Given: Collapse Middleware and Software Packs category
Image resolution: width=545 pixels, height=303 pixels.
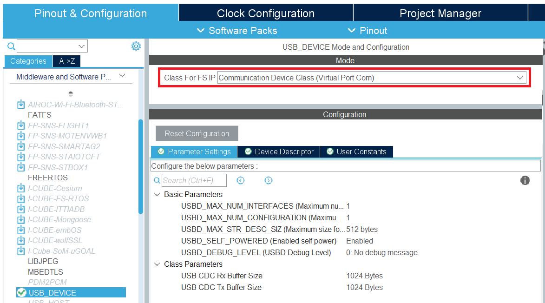Looking at the screenshot, I should pyautogui.click(x=122, y=76).
